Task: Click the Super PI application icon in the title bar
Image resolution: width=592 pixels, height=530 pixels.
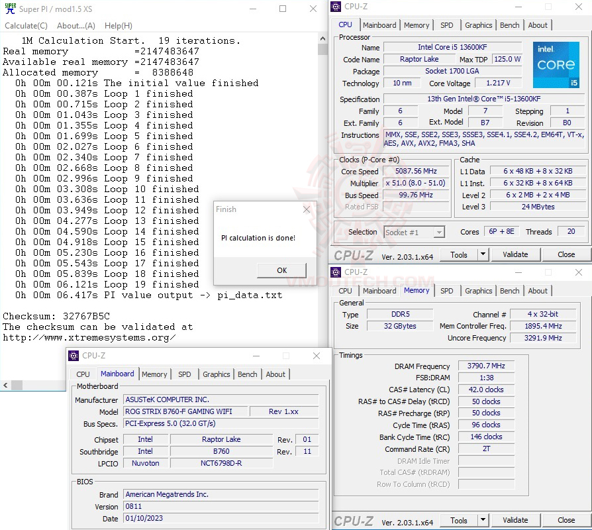Action: coord(9,9)
